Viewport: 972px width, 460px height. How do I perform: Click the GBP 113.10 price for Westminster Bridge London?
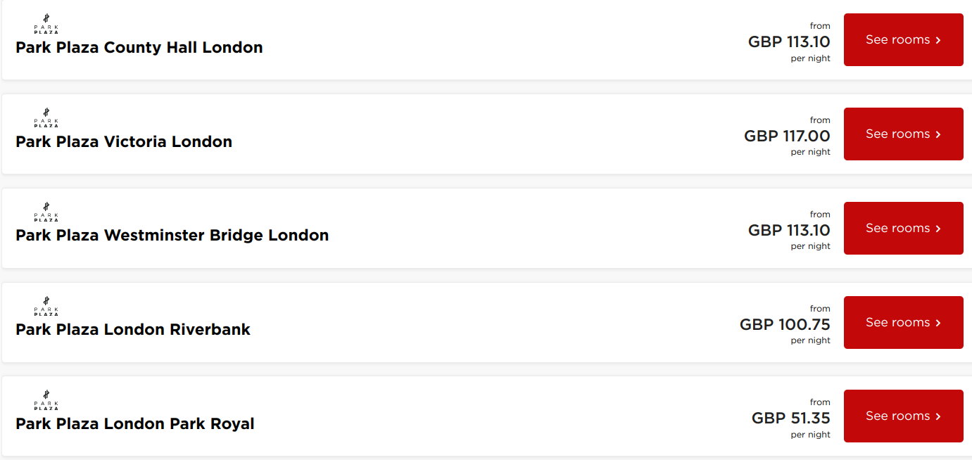(x=789, y=230)
